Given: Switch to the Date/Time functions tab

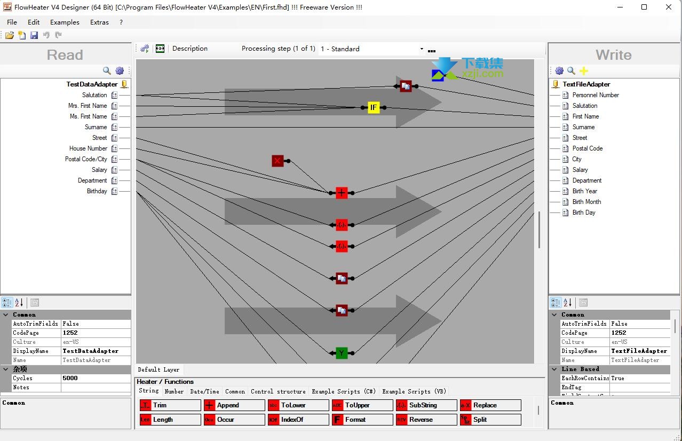Looking at the screenshot, I should point(204,391).
